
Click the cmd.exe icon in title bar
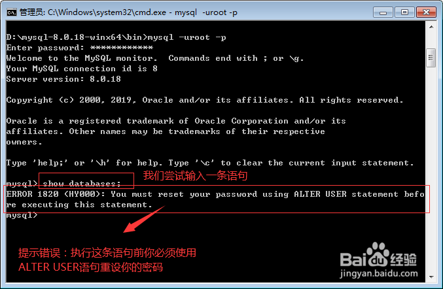click(12, 12)
